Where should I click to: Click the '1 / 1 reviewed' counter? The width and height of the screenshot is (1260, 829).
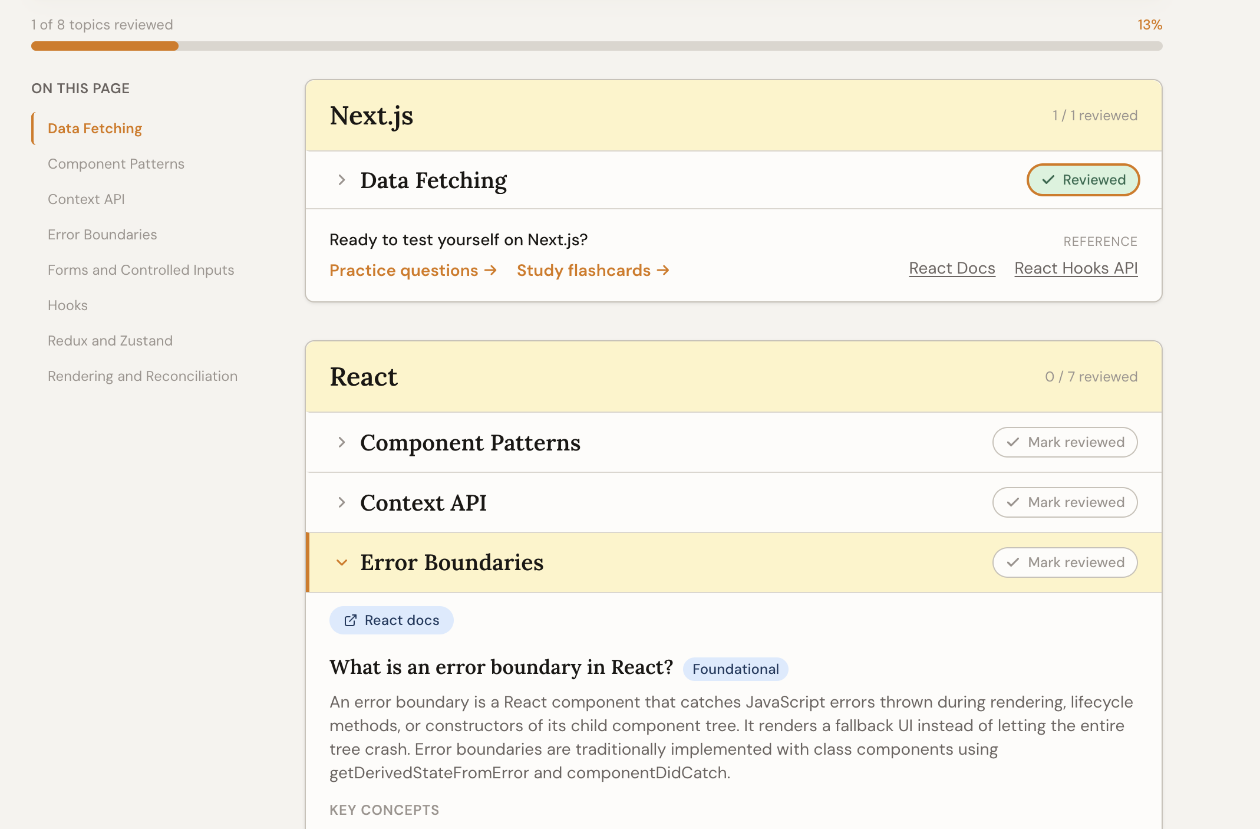(1095, 116)
